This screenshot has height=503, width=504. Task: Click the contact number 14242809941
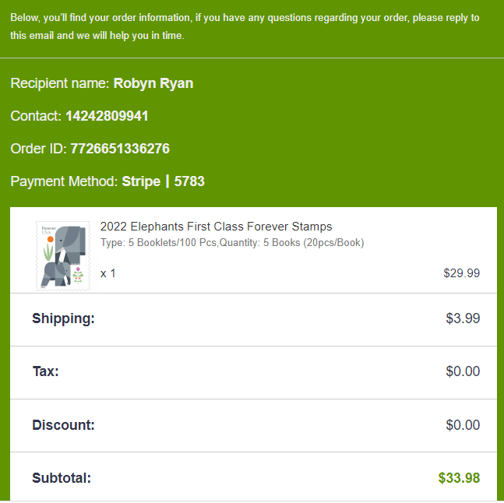tap(107, 116)
